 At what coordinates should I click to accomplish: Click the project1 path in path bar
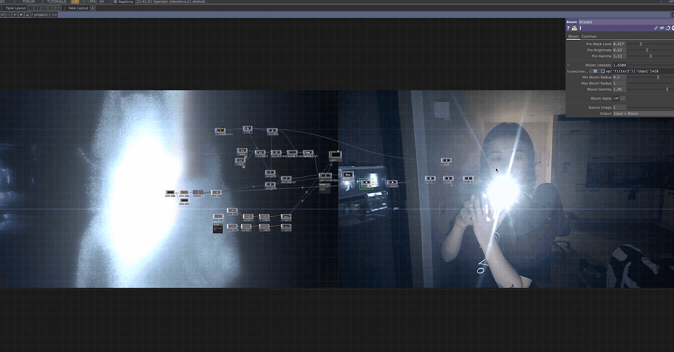(x=40, y=15)
